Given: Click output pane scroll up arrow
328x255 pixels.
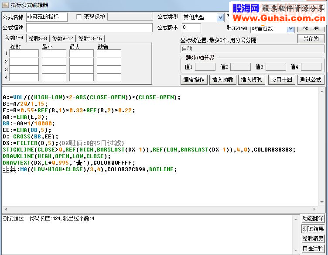Looking at the screenshot, I should (x=296, y=219).
